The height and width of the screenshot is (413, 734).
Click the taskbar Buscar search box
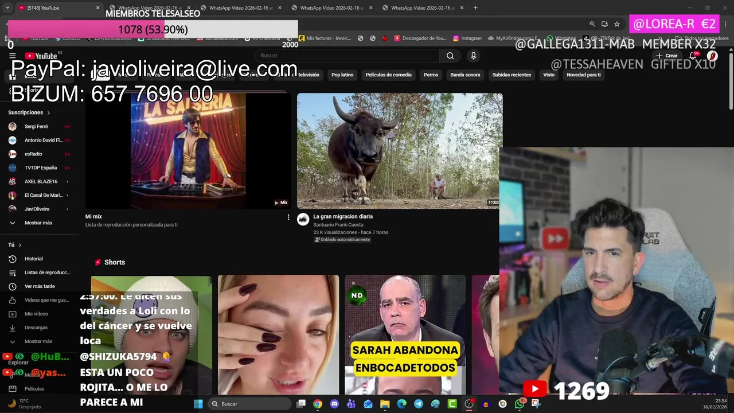[x=249, y=404]
